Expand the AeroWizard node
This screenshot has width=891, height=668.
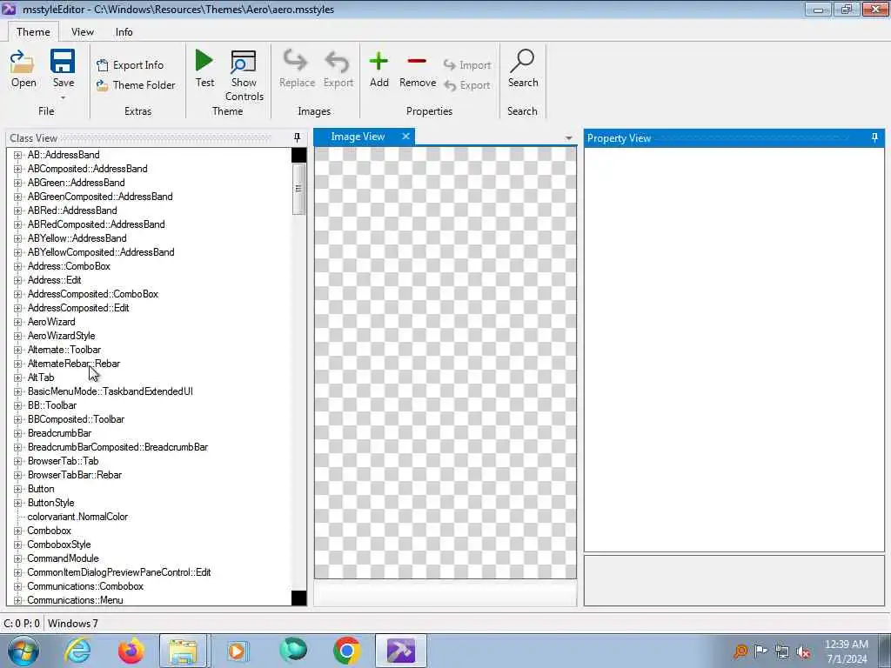tap(17, 322)
